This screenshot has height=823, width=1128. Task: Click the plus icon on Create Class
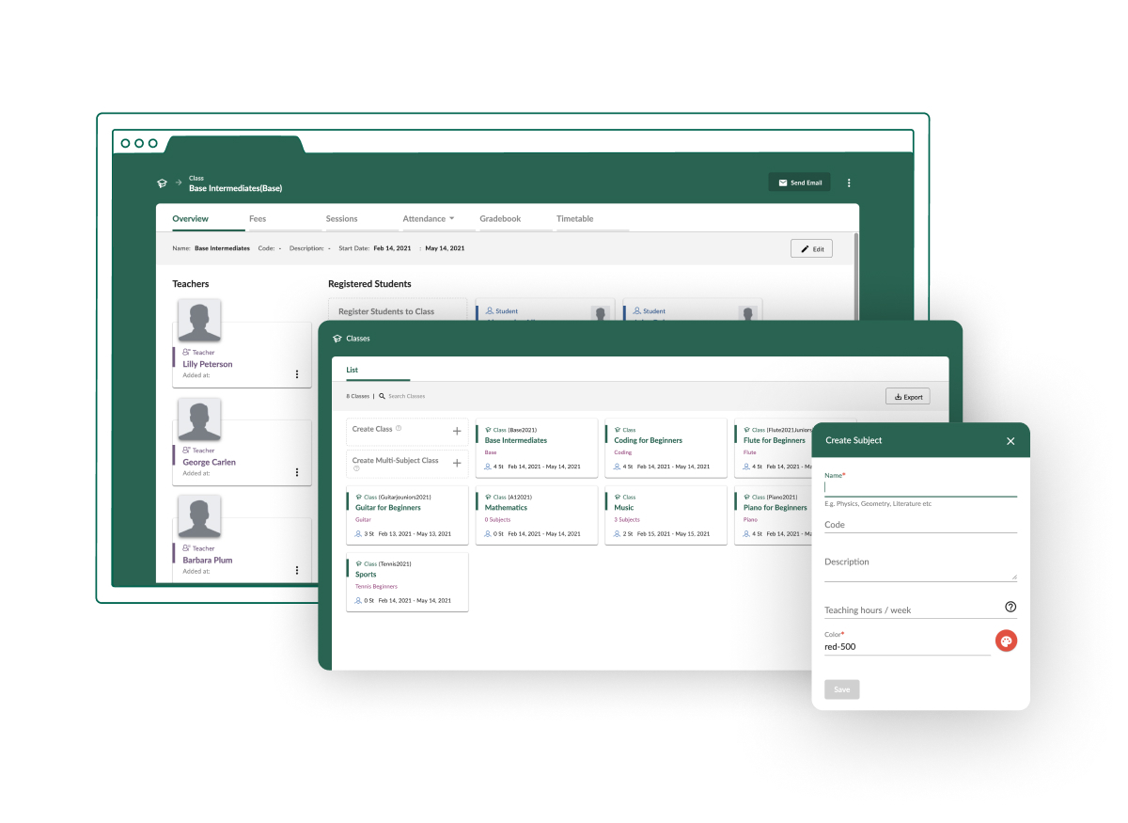tap(458, 432)
